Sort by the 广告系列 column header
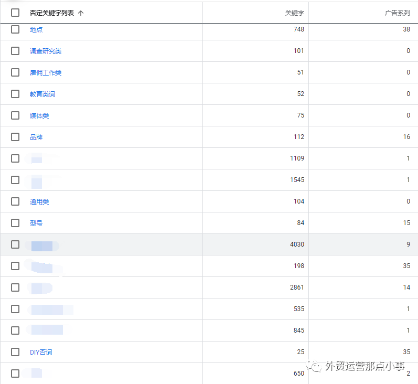Screen dimensions: 418x384 pyautogui.click(x=397, y=13)
